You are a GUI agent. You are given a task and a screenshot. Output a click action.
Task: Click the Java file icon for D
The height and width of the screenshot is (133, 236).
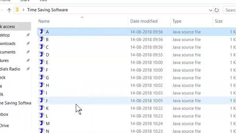click(41, 54)
